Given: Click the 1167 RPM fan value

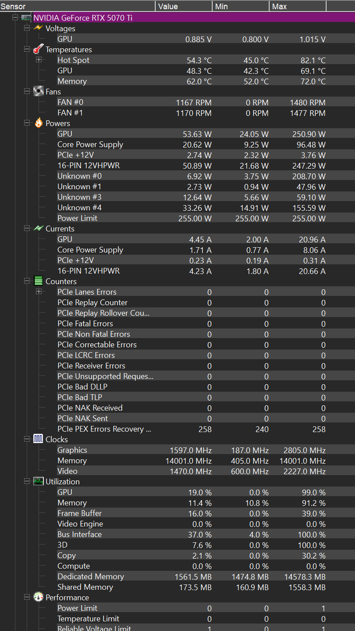Looking at the screenshot, I should [194, 102].
